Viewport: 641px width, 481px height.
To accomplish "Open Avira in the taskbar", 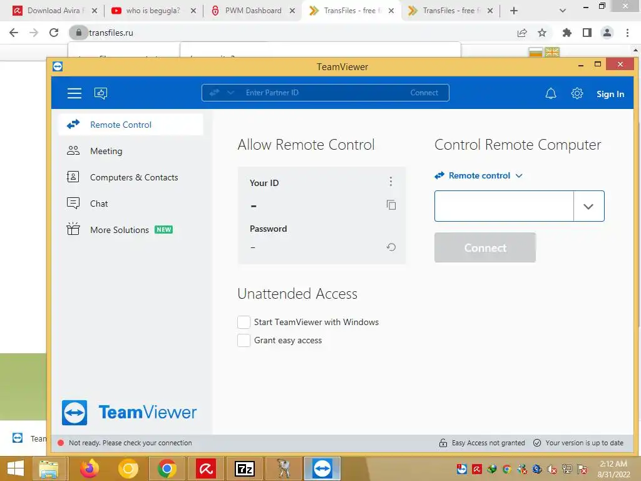I will pos(205,468).
